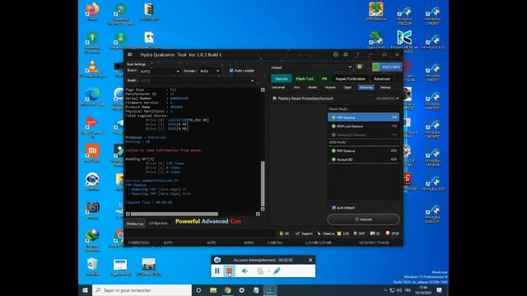Toggle the Auto Loader checkbox
Screen dimensions: 527x296
coord(231,71)
